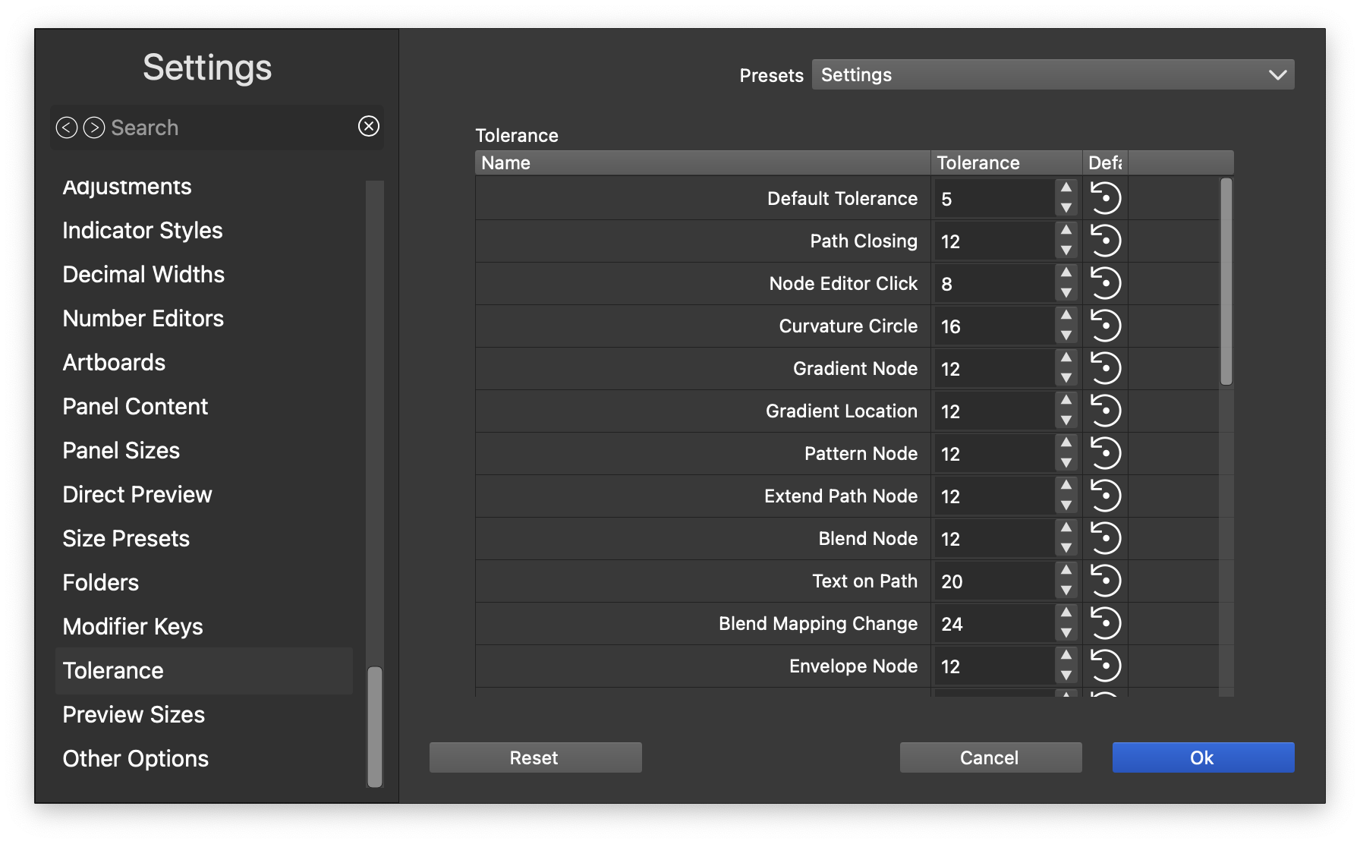Viewport: 1360px width, 844px height.
Task: Switch to Indicator Styles settings
Action: tap(143, 231)
